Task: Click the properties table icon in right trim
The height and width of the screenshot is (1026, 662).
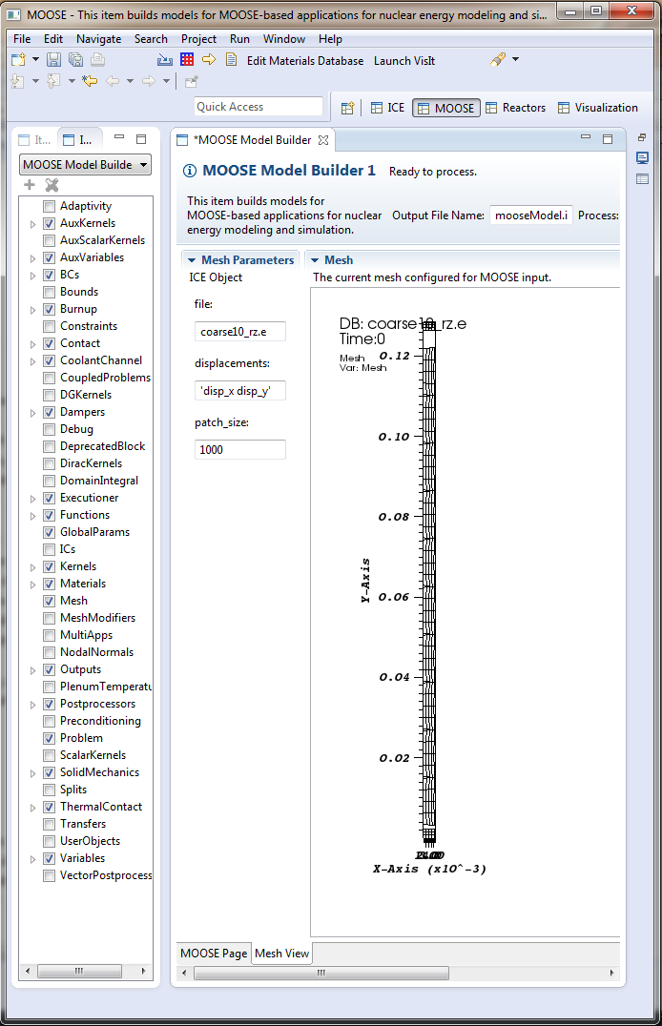Action: (x=642, y=178)
